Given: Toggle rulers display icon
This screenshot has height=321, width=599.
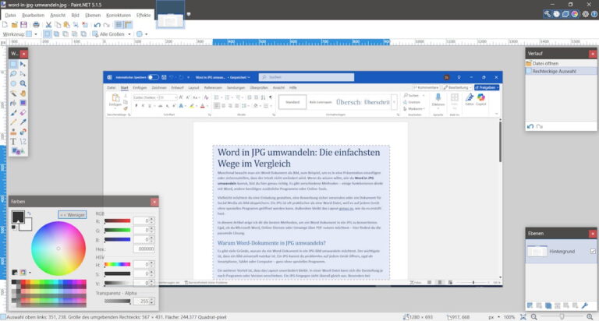Looking at the screenshot, I should (x=129, y=25).
